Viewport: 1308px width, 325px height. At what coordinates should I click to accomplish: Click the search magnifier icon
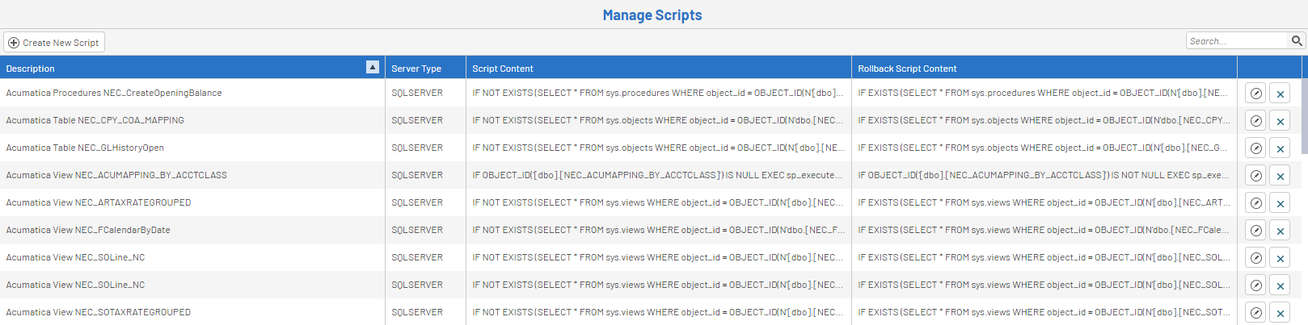[1297, 40]
